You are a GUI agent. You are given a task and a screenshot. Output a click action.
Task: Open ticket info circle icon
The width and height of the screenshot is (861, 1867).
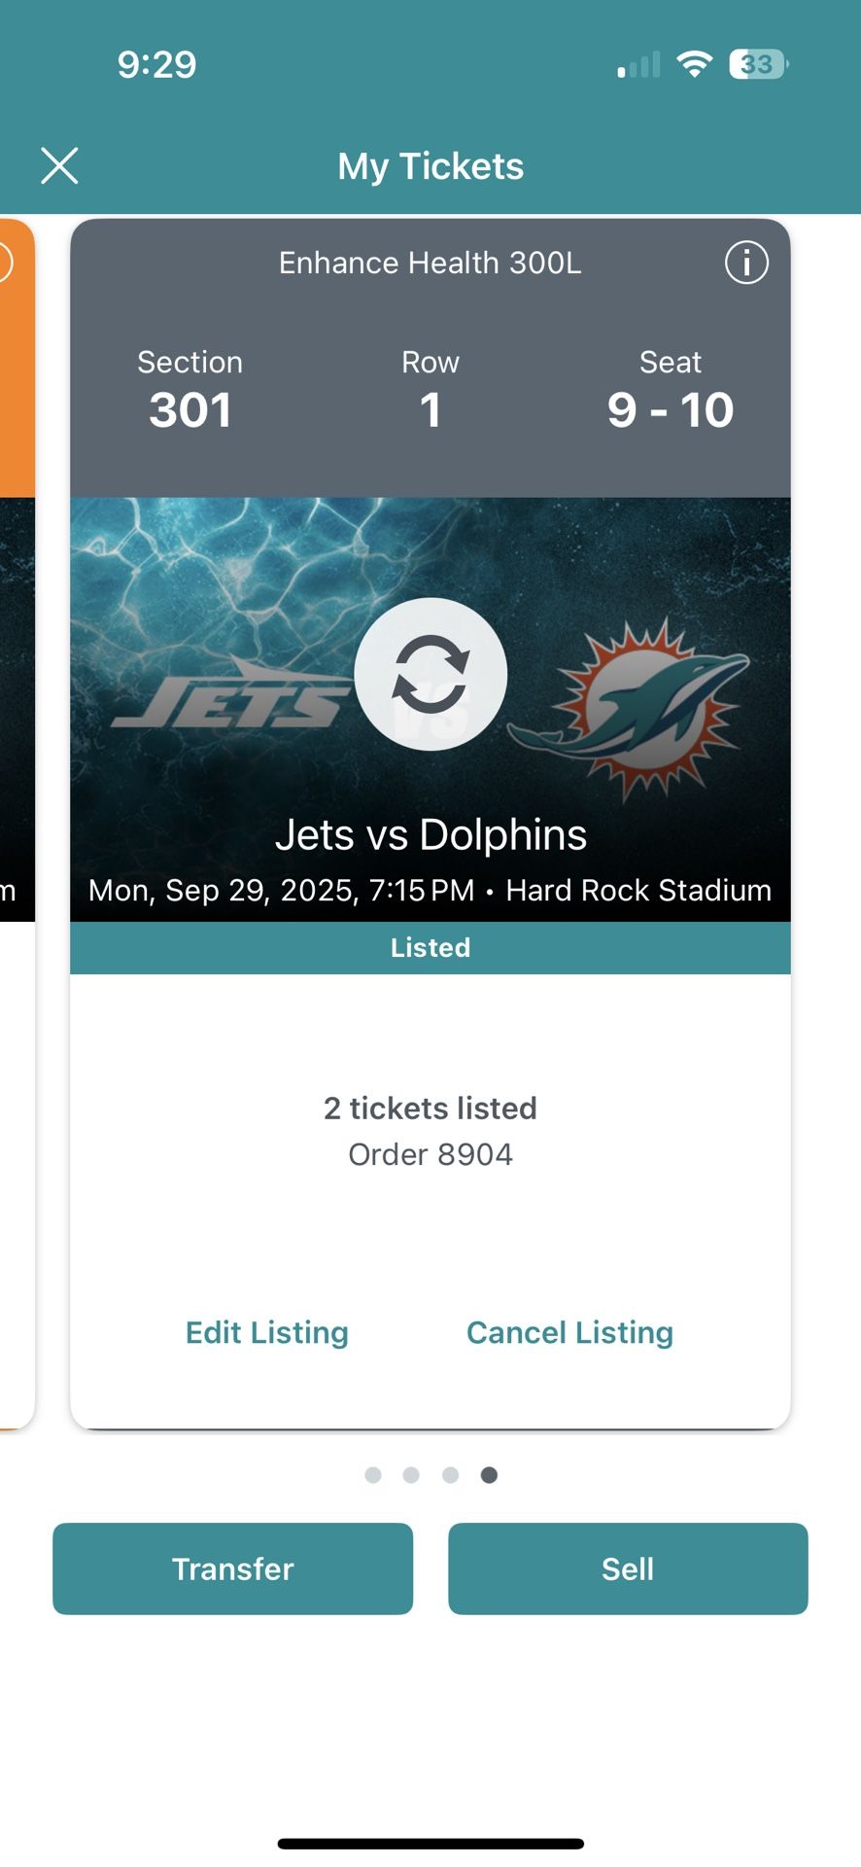tap(746, 263)
